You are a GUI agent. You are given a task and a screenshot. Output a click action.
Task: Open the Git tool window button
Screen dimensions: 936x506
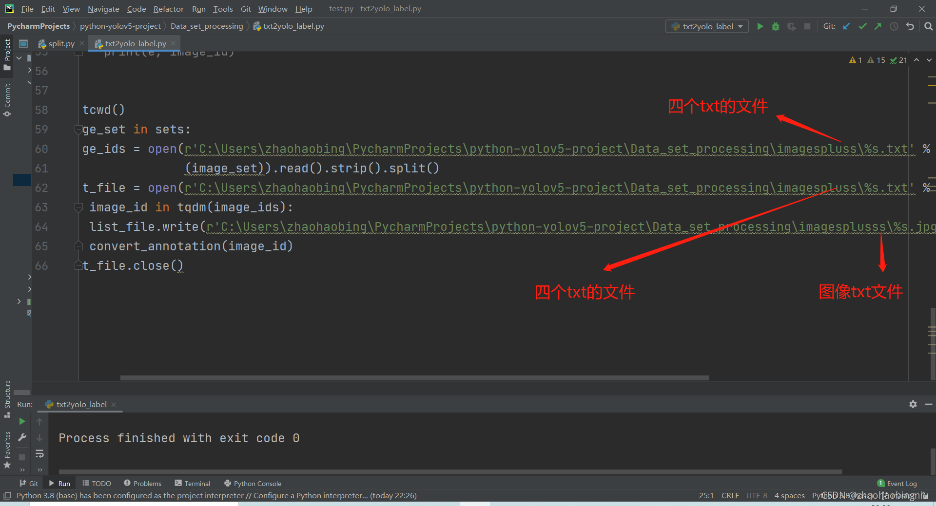pos(29,484)
